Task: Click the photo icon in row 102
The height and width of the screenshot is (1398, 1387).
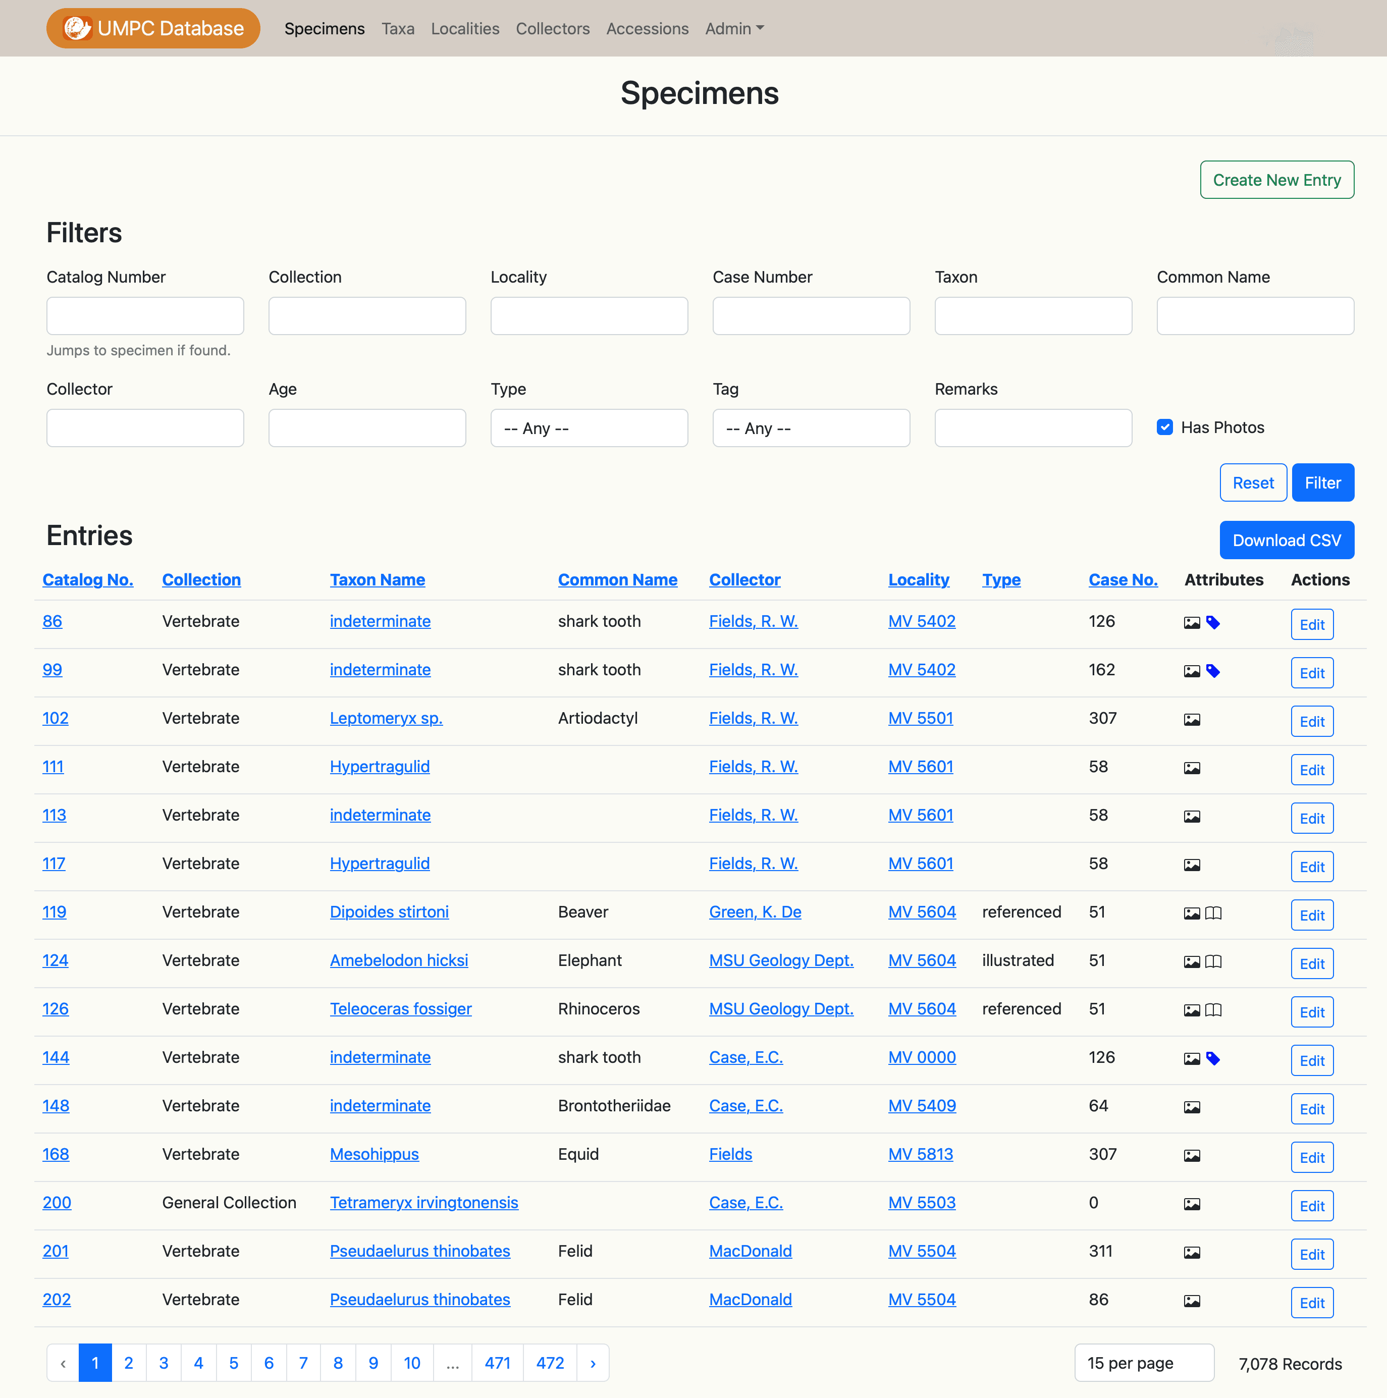Action: point(1192,719)
